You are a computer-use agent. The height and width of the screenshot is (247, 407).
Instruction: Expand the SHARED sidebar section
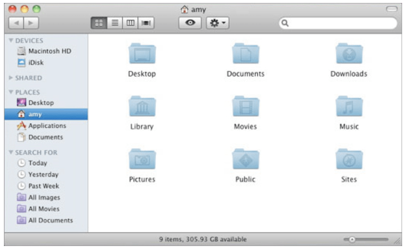(11, 78)
